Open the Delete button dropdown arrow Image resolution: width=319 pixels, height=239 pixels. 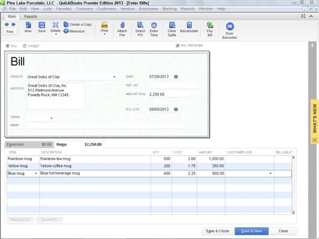point(56,35)
